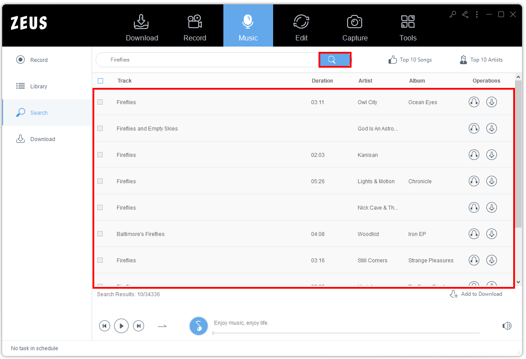This screenshot has width=526, height=359.
Task: Check the Kanisan Fireflies row
Action: [100, 155]
